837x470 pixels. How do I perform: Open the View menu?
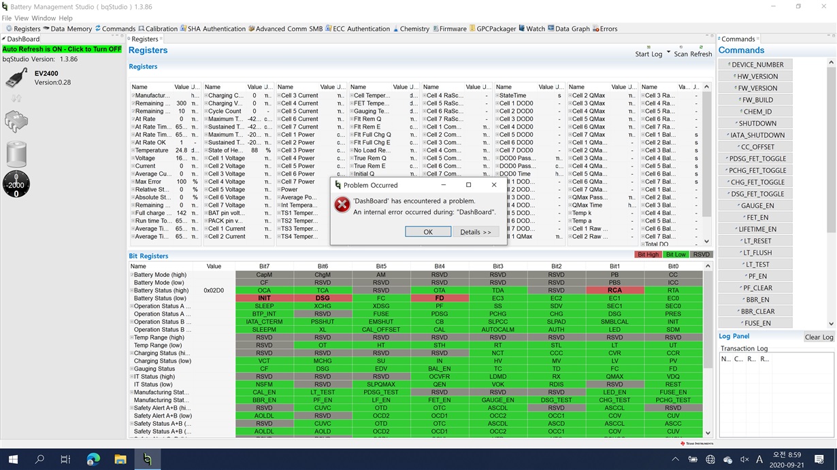pos(22,18)
